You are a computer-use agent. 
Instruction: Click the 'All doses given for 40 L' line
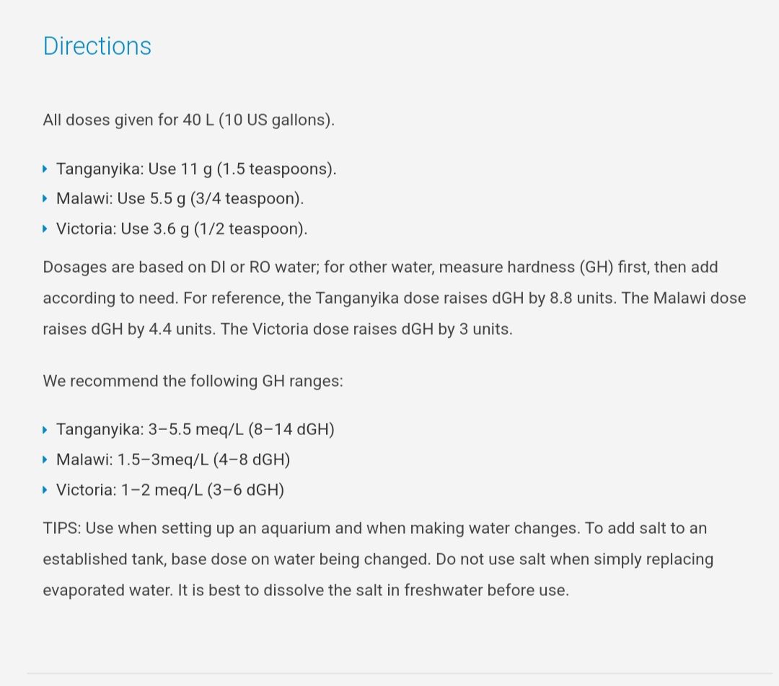[x=188, y=120]
